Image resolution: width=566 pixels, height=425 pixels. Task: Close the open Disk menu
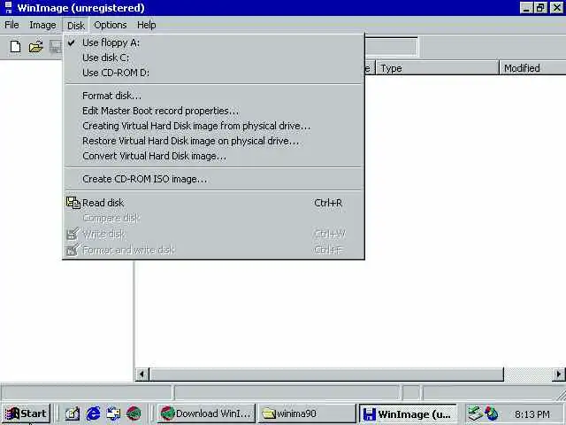click(76, 26)
